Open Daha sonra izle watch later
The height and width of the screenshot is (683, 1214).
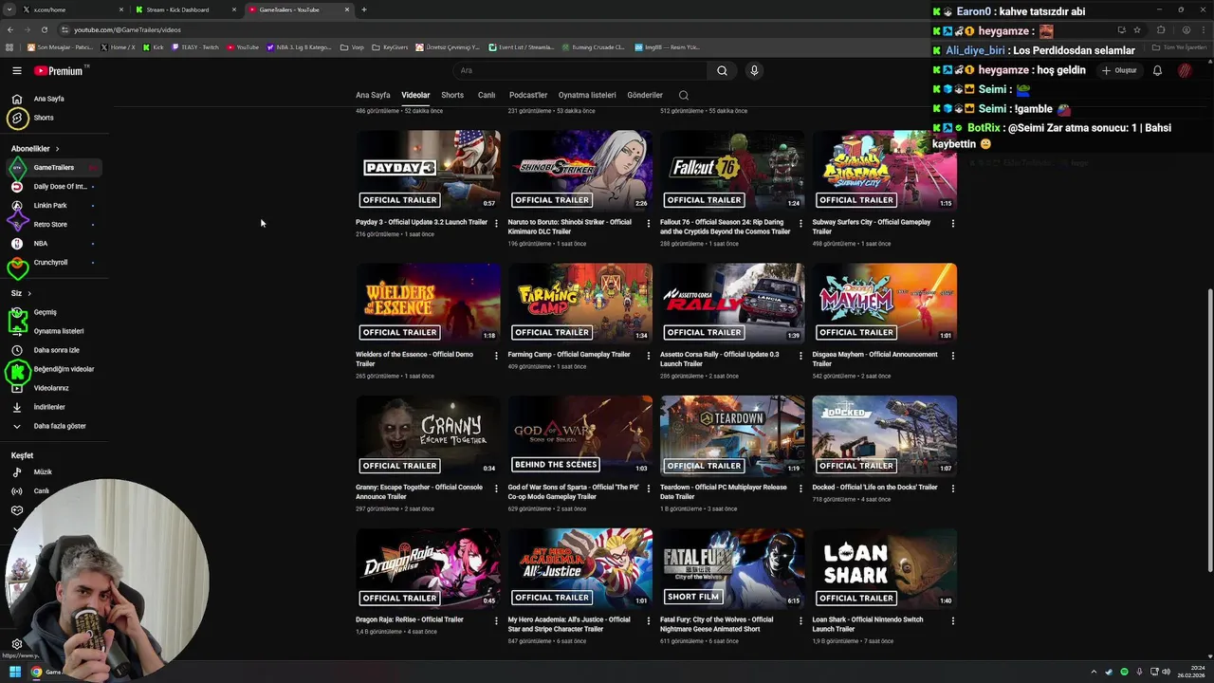coord(57,350)
